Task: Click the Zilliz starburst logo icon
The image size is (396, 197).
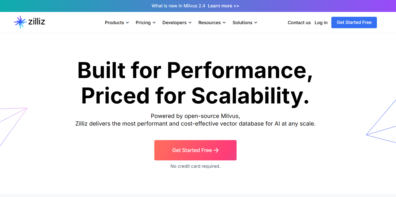Action: (20, 22)
